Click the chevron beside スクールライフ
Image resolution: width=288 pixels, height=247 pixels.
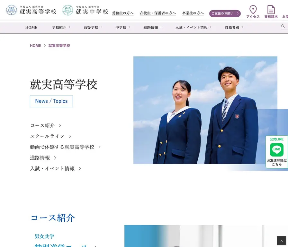70,136
